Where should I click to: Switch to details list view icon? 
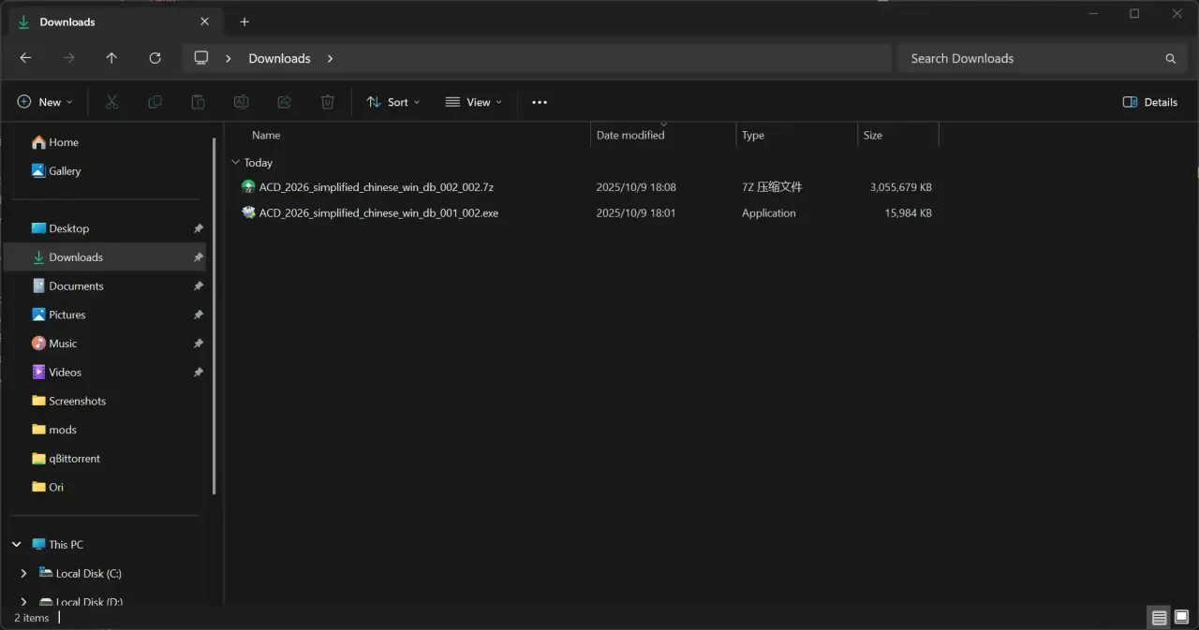click(1160, 618)
